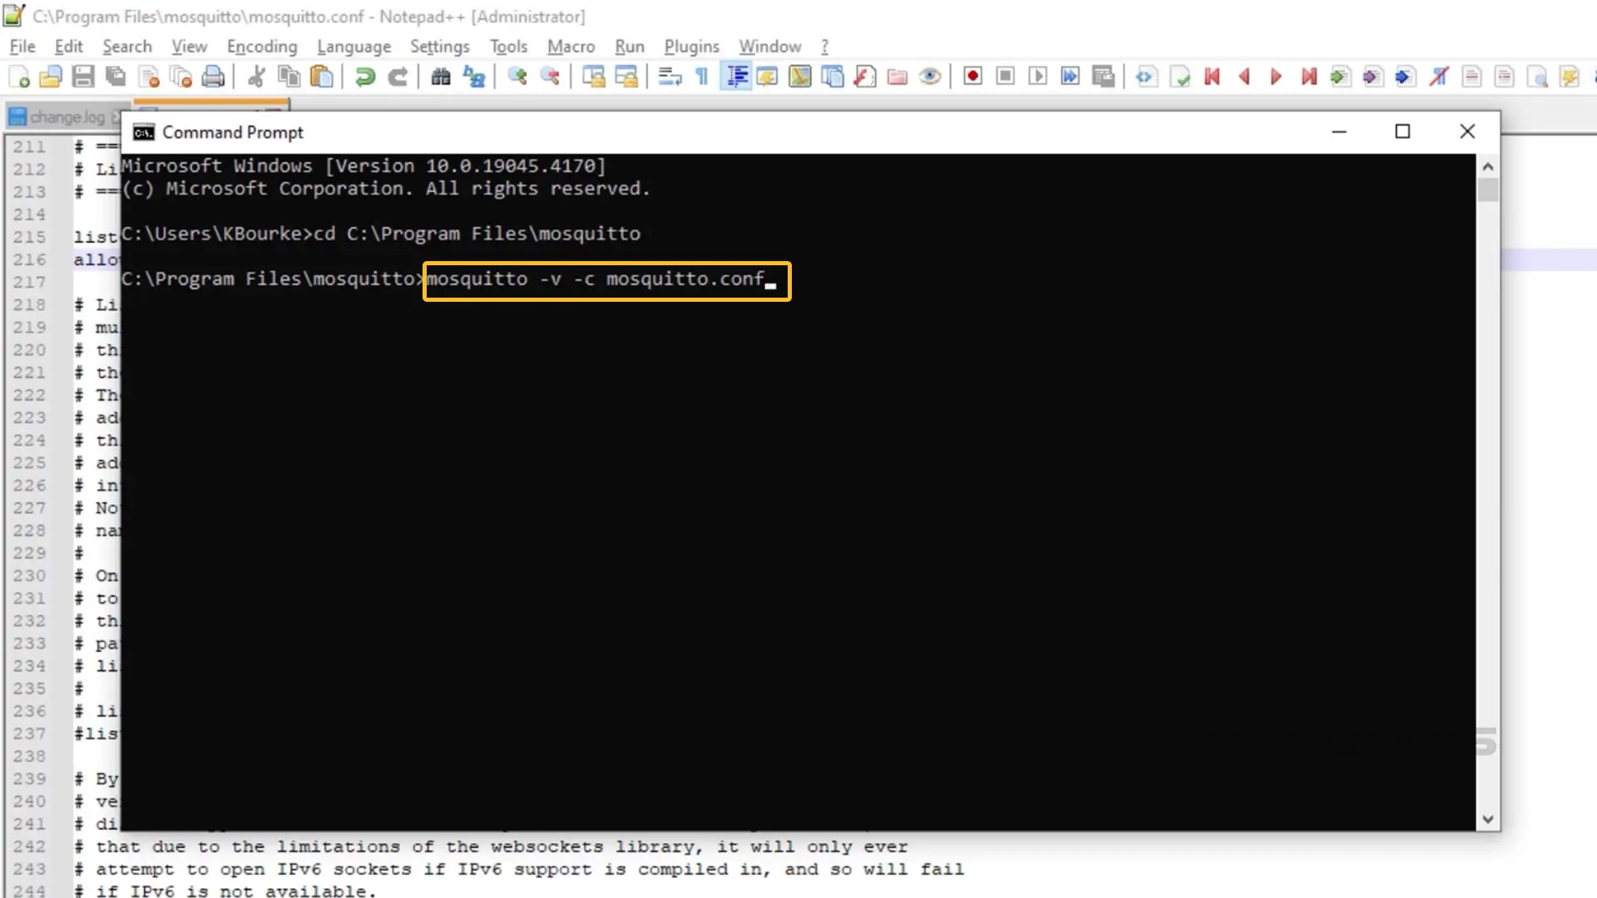1597x898 pixels.
Task: Click 'attempt to open IPv6 sockets' line in editor
Action: pyautogui.click(x=519, y=869)
